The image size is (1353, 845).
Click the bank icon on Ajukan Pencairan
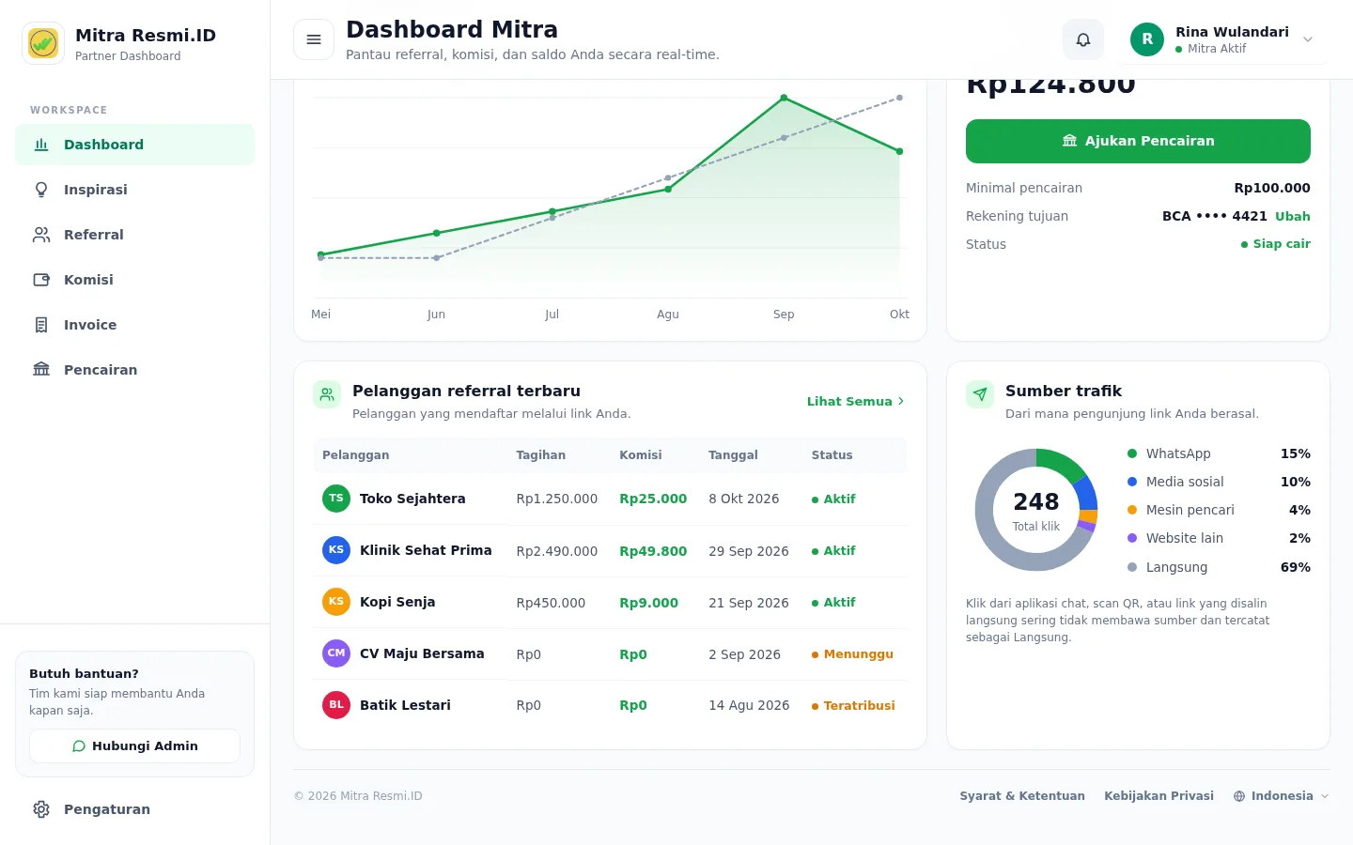tap(1069, 141)
